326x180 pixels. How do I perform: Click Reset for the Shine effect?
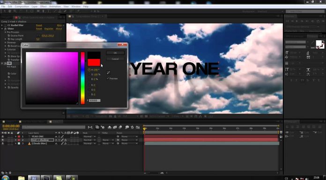(39, 29)
